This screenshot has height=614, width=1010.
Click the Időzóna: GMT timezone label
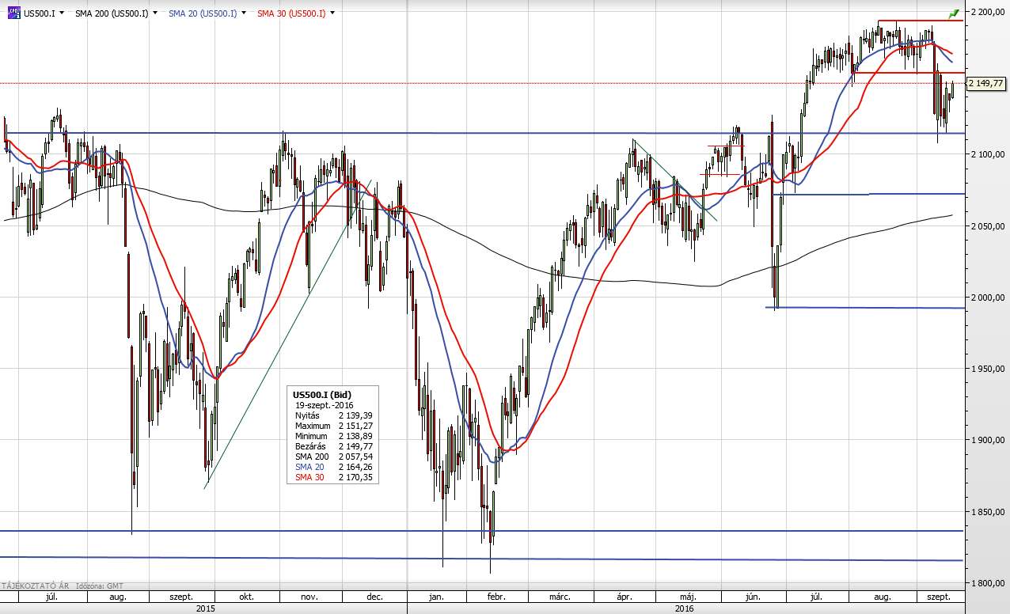point(101,586)
